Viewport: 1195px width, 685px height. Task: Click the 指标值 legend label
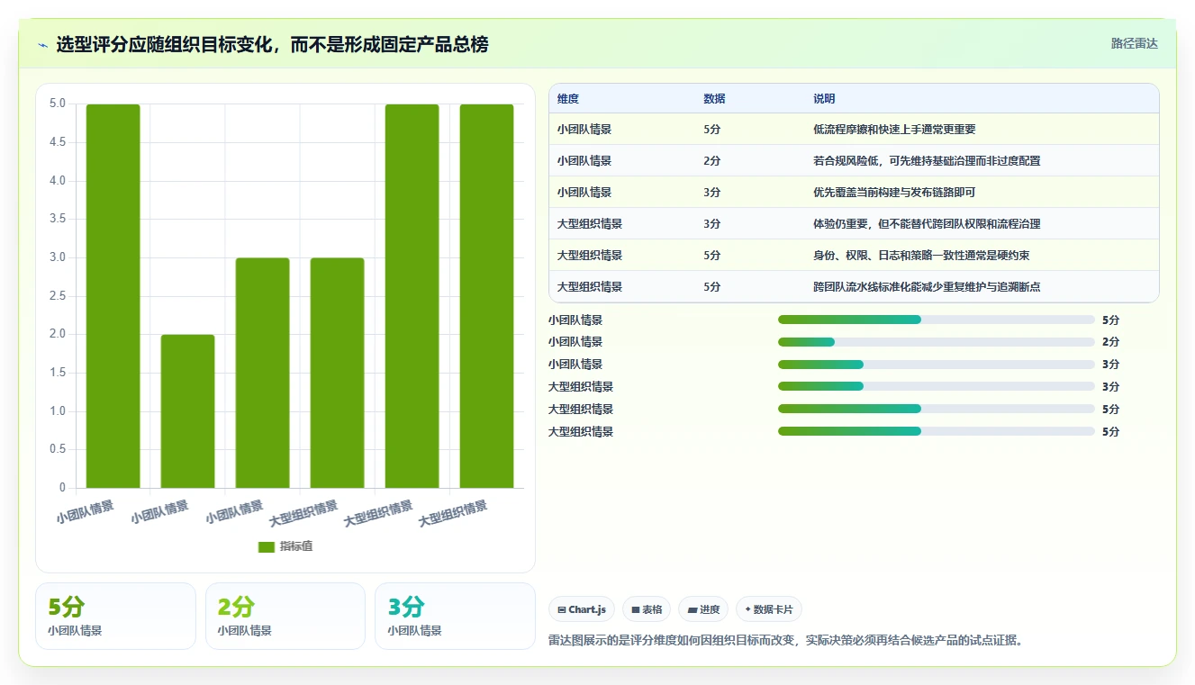296,546
